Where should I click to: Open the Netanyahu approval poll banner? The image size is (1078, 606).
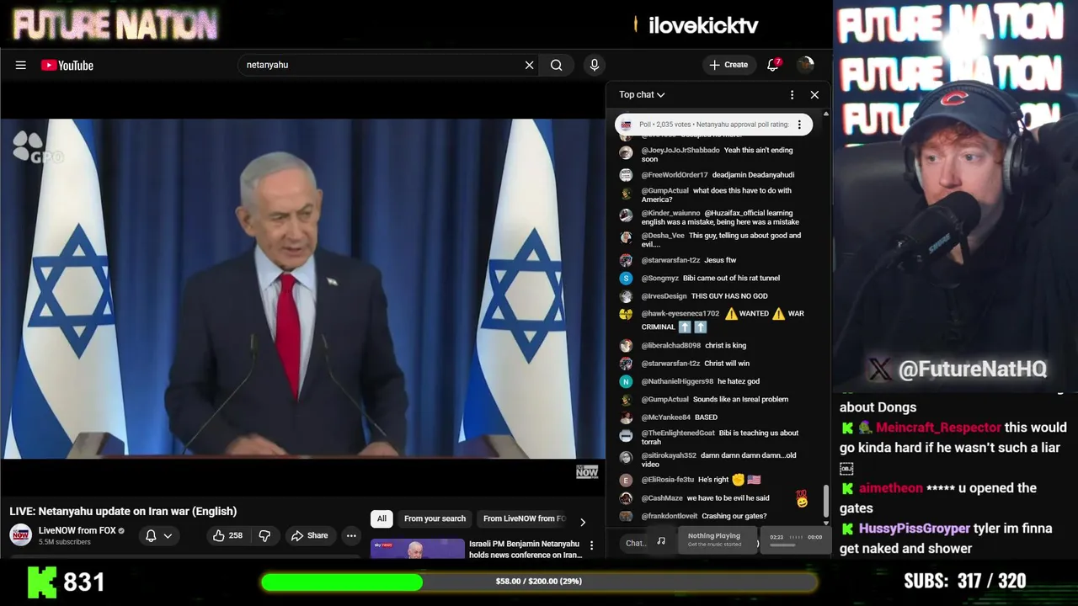click(706, 125)
